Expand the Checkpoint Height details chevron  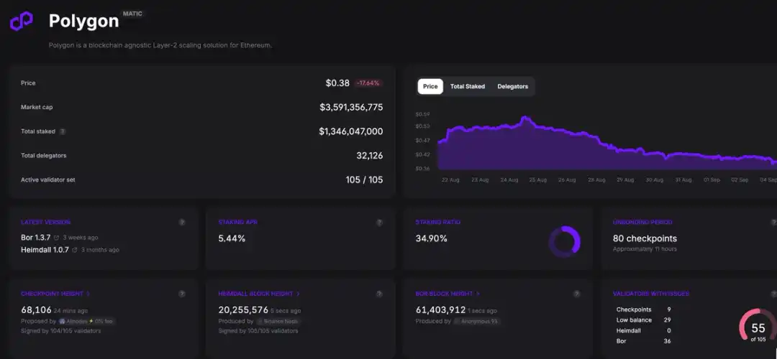point(88,294)
